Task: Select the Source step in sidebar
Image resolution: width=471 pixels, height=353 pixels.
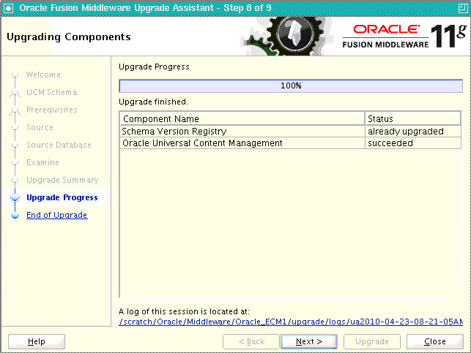Action: [40, 127]
